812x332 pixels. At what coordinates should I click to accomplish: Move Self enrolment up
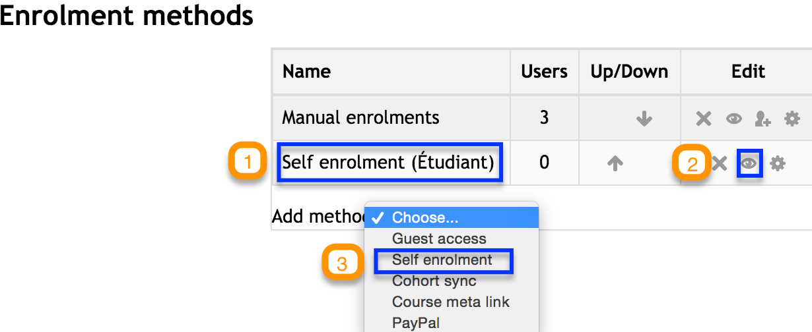click(615, 163)
